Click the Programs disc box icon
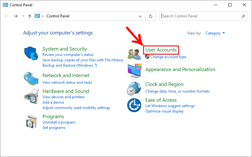Viewport: 252px width, 157px height. click(32, 122)
